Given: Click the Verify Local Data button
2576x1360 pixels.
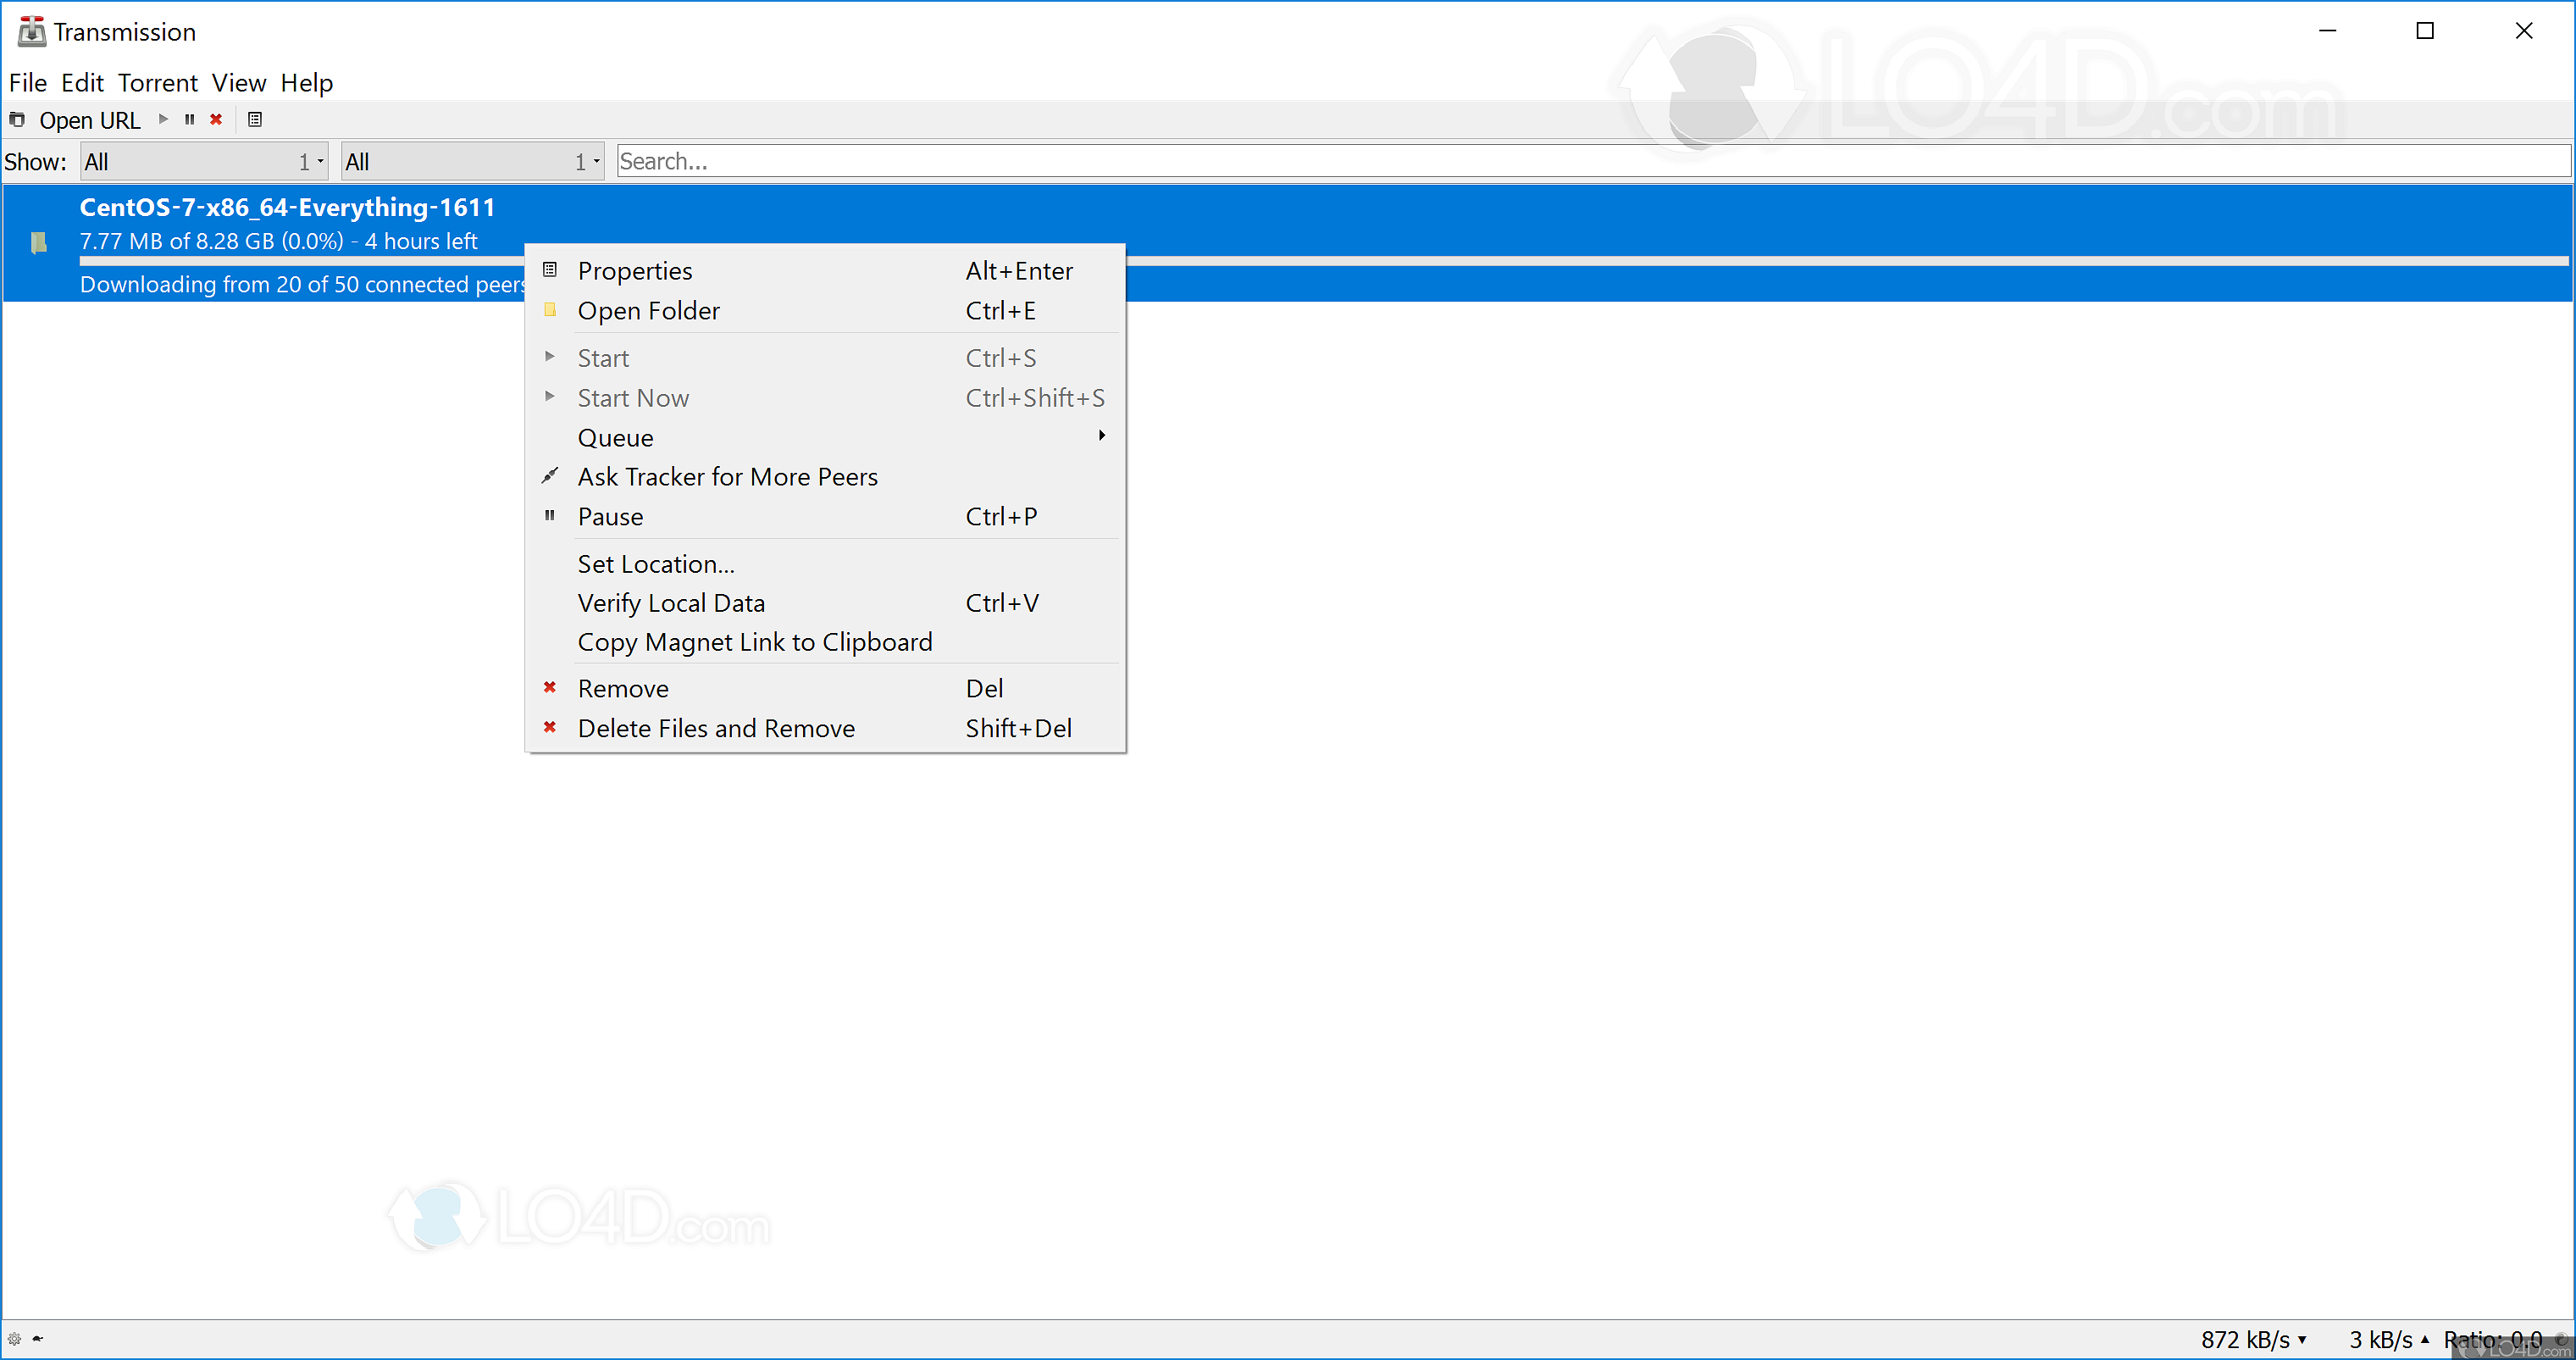Looking at the screenshot, I should (669, 602).
